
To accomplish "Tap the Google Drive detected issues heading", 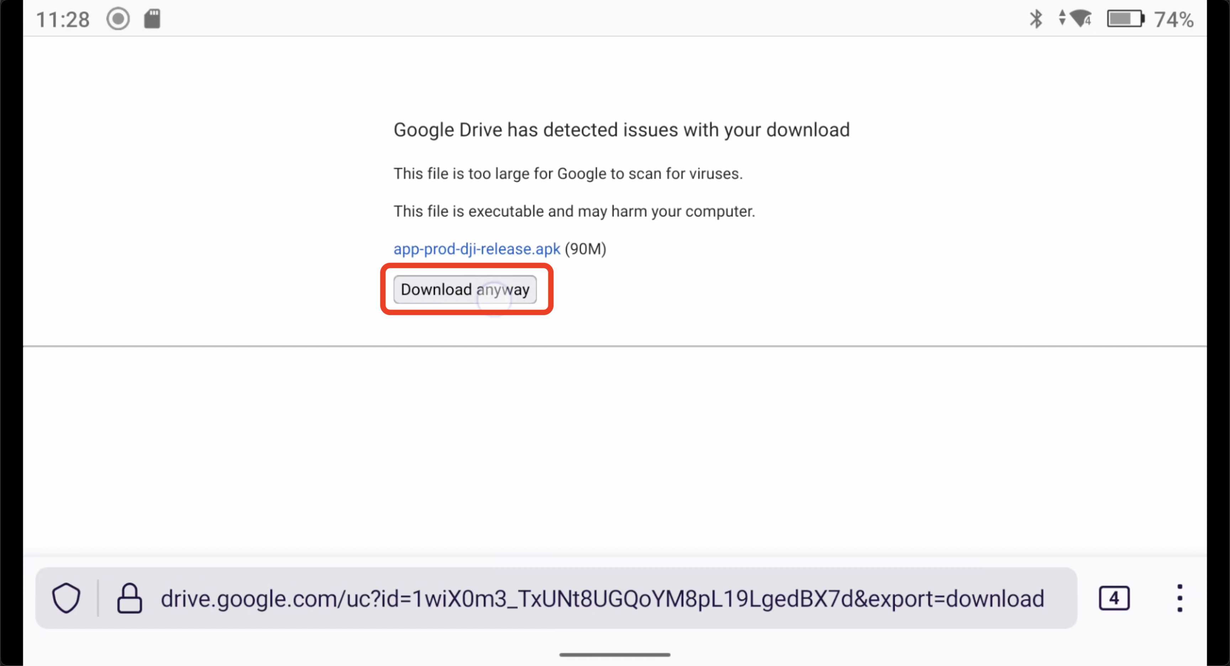I will pos(621,130).
